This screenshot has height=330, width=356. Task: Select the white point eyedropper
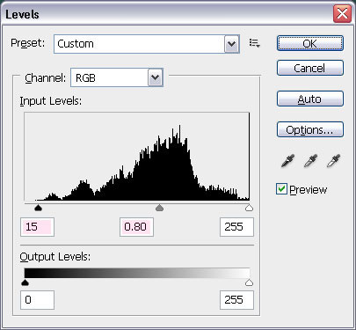(x=333, y=161)
